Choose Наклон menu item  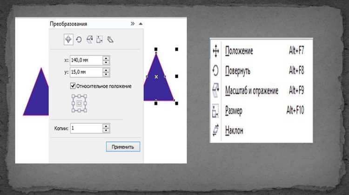pos(262,130)
